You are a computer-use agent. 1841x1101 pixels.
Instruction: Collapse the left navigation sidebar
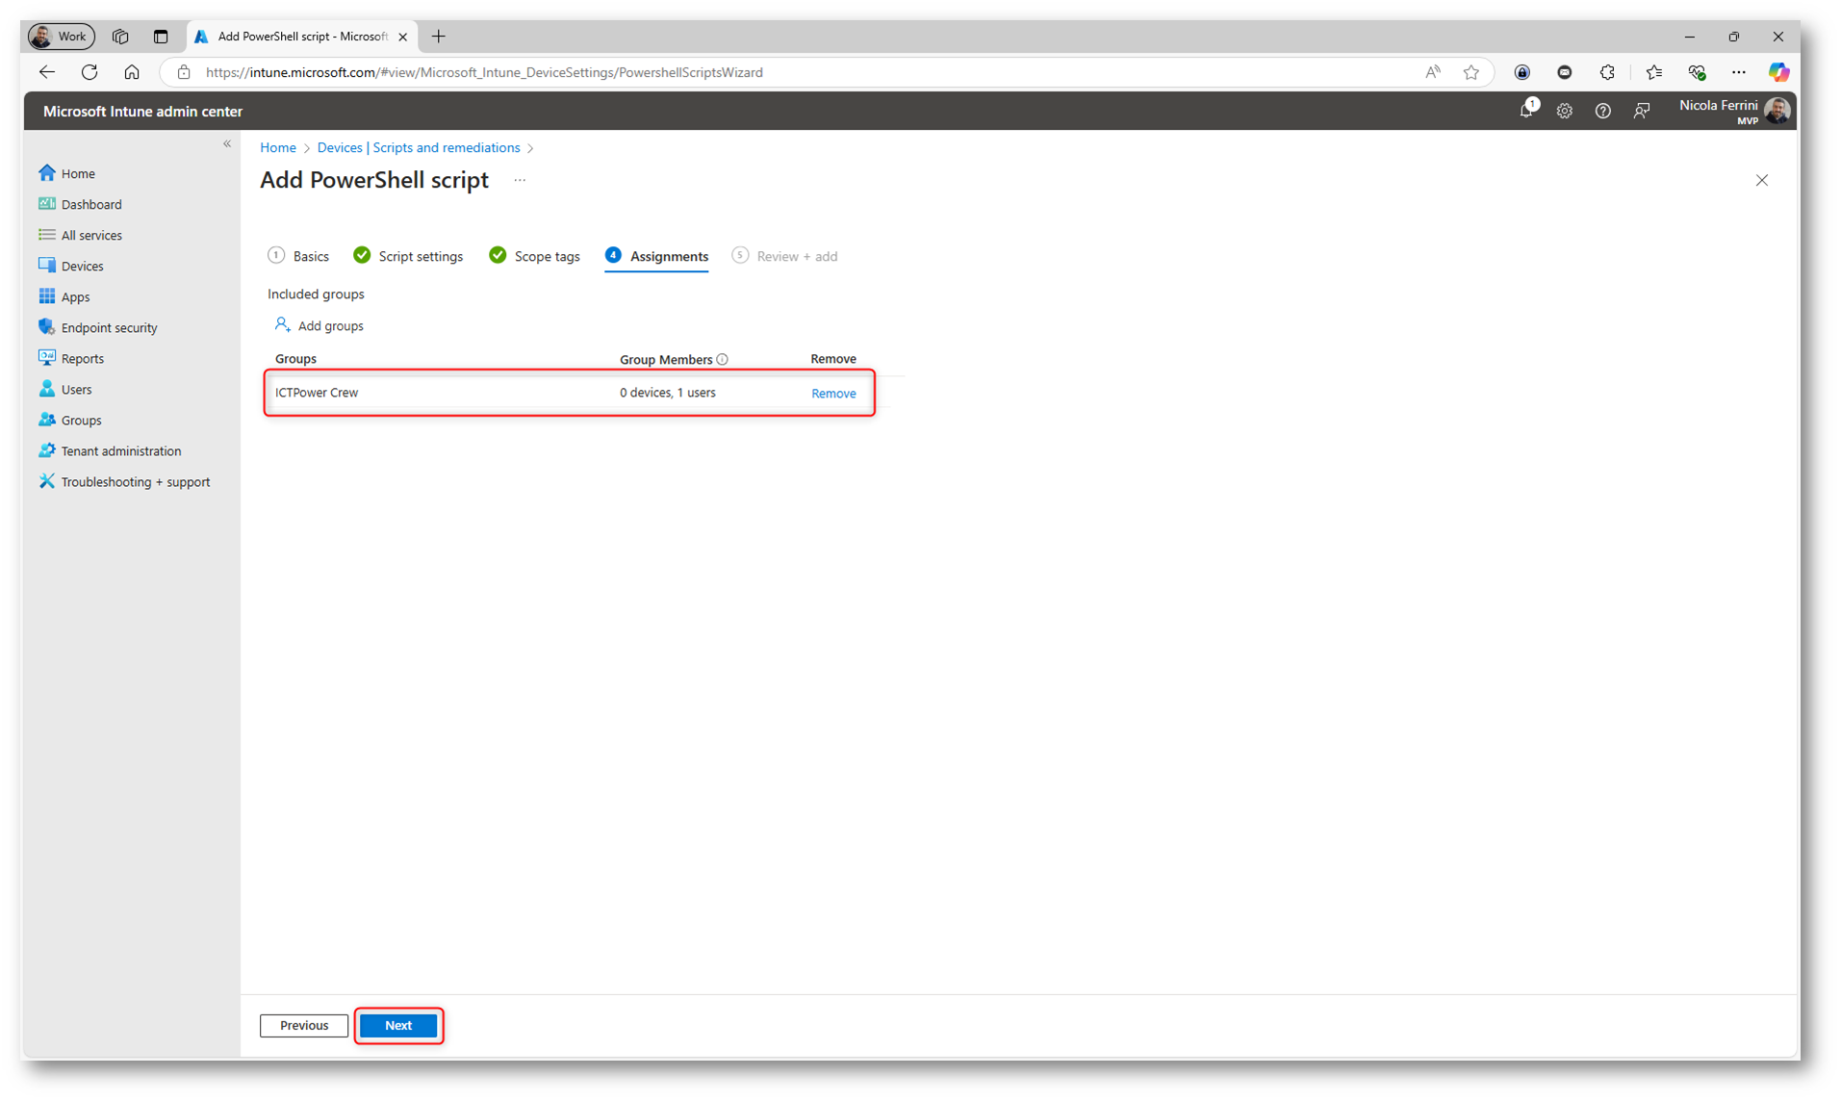(227, 144)
